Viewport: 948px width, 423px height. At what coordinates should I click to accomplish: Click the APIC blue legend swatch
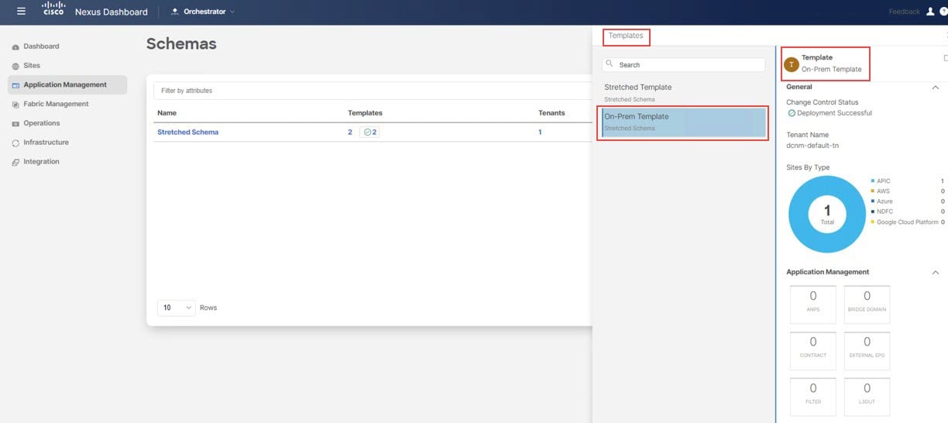(x=873, y=181)
